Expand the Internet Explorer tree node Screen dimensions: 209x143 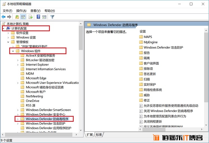[18, 65]
